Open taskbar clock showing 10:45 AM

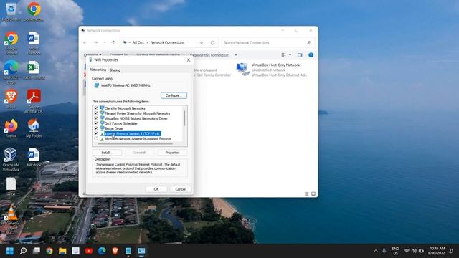(437, 251)
